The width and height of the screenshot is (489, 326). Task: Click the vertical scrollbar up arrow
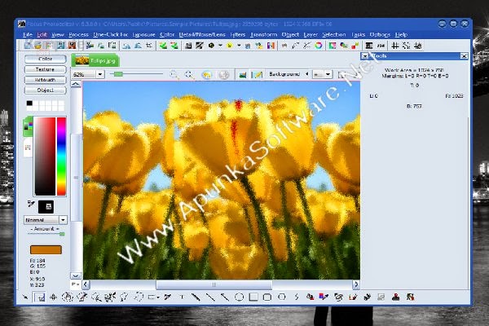(76, 84)
